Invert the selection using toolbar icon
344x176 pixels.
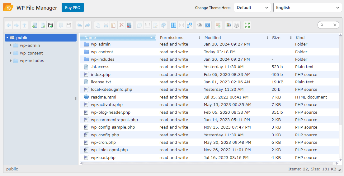[189, 25]
